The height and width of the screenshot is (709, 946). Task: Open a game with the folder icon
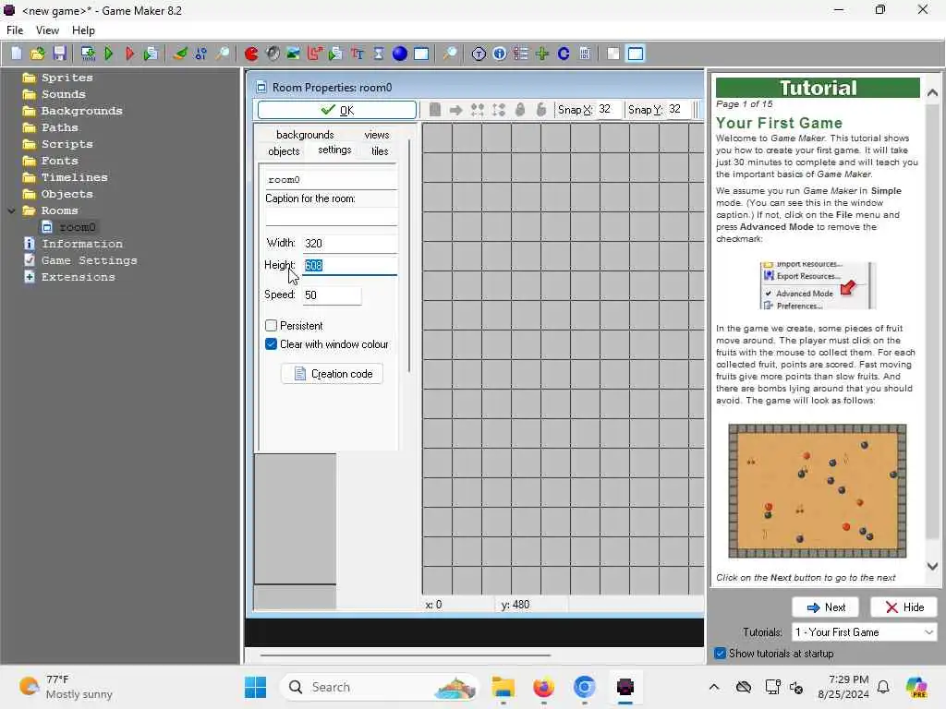point(37,54)
